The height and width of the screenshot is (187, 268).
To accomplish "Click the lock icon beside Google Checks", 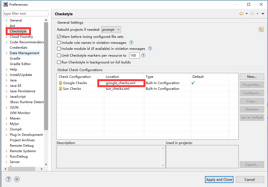I will [x=60, y=83].
